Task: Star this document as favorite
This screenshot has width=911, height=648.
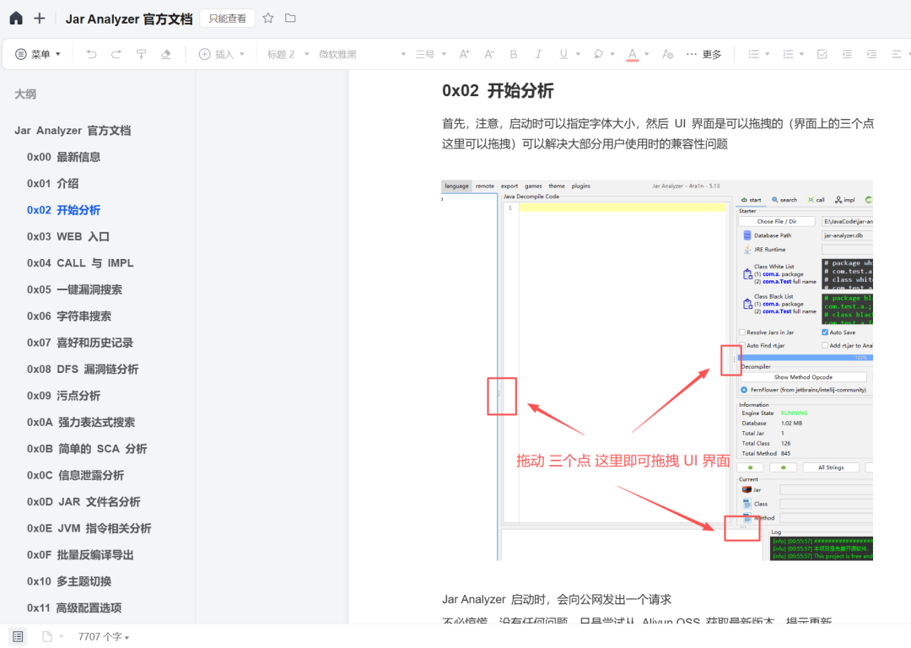Action: (x=268, y=18)
